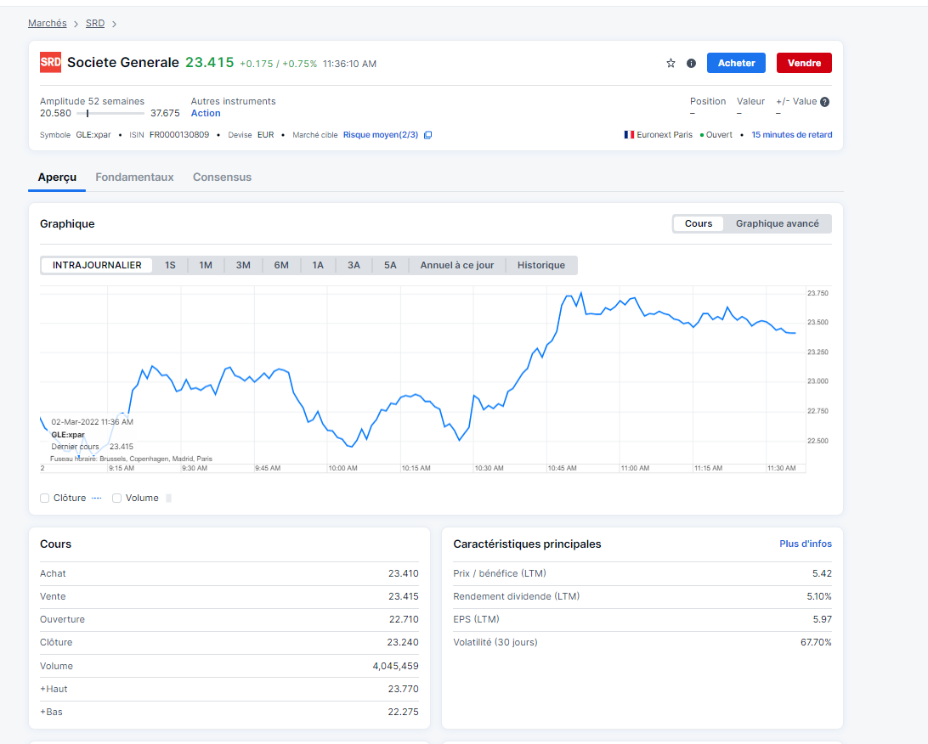Select the INTRAJOURNALIER range
The height and width of the screenshot is (744, 928).
coord(97,265)
